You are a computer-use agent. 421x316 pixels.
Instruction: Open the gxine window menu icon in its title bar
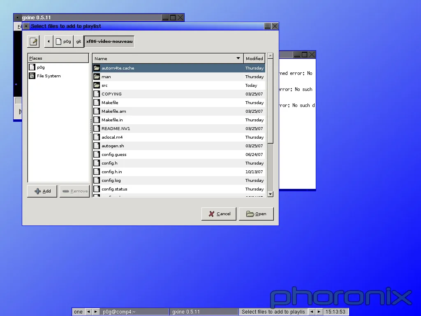pos(17,17)
